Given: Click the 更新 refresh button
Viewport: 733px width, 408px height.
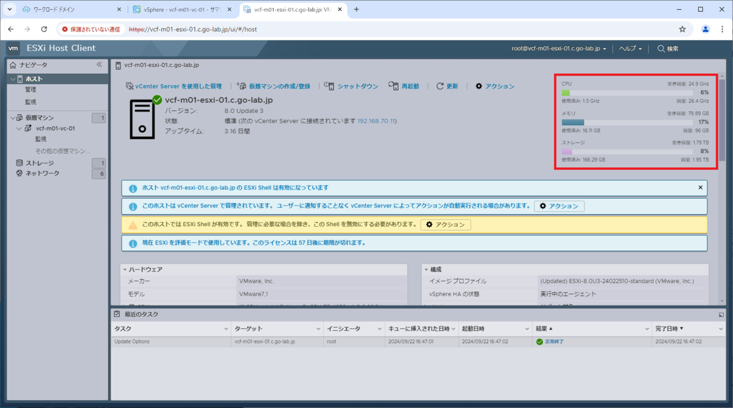Looking at the screenshot, I should tap(447, 87).
